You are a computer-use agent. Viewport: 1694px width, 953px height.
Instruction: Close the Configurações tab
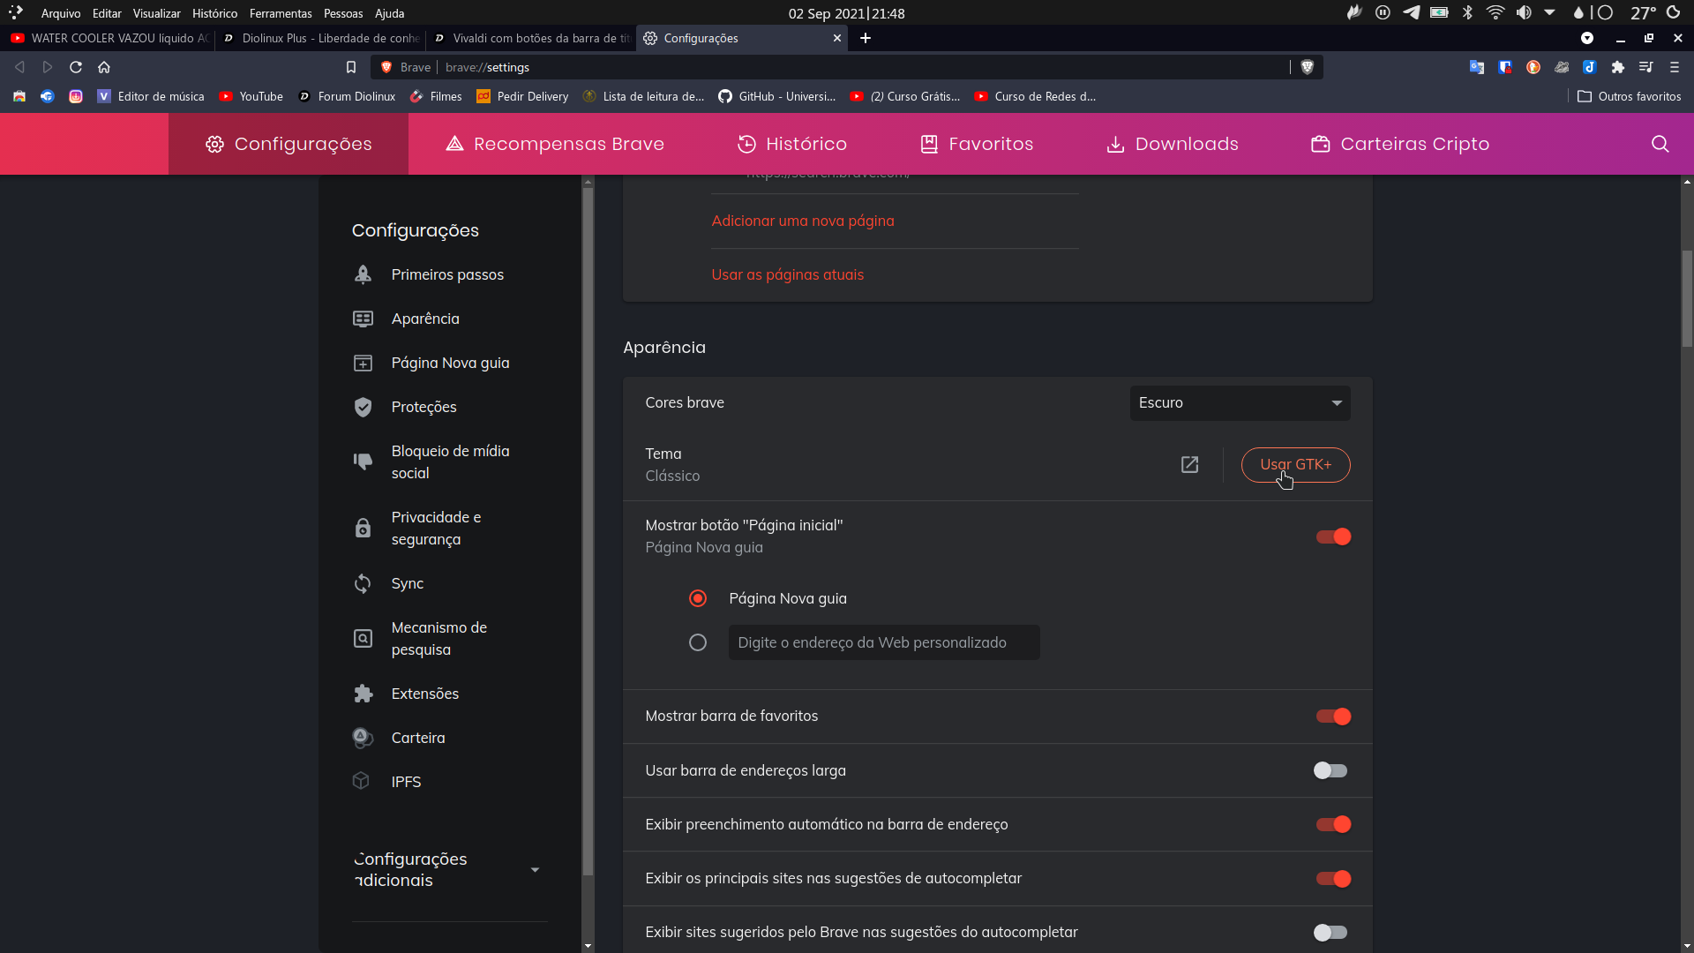coord(837,38)
